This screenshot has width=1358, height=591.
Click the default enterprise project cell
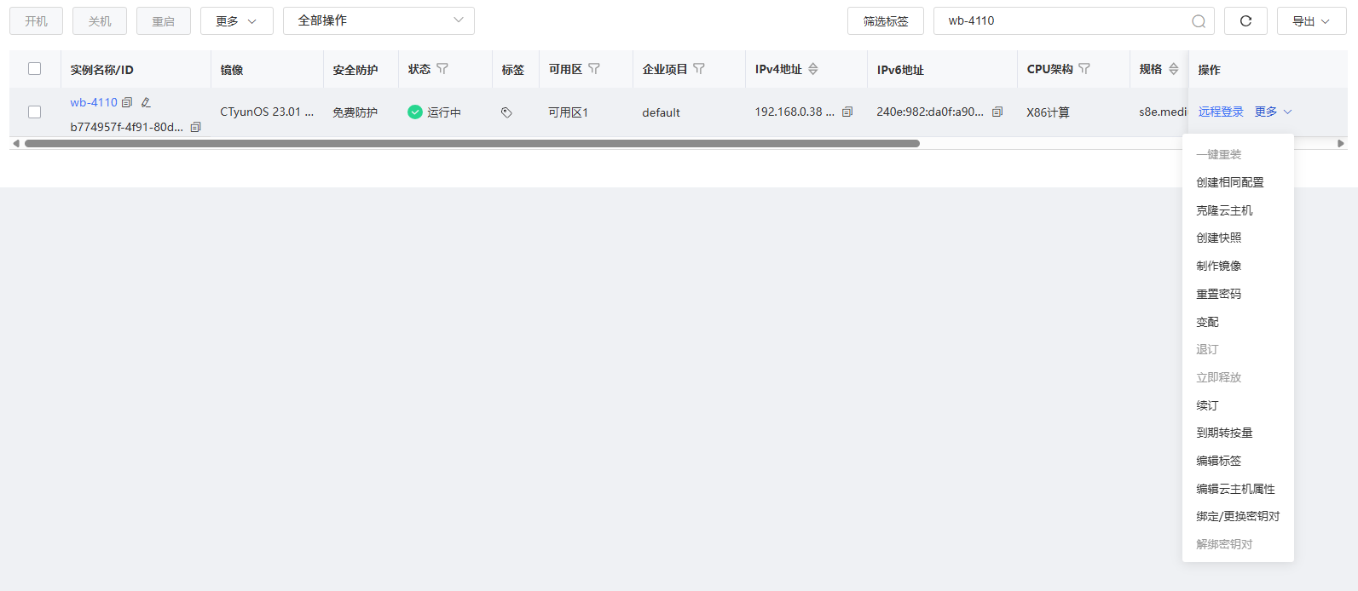point(662,112)
